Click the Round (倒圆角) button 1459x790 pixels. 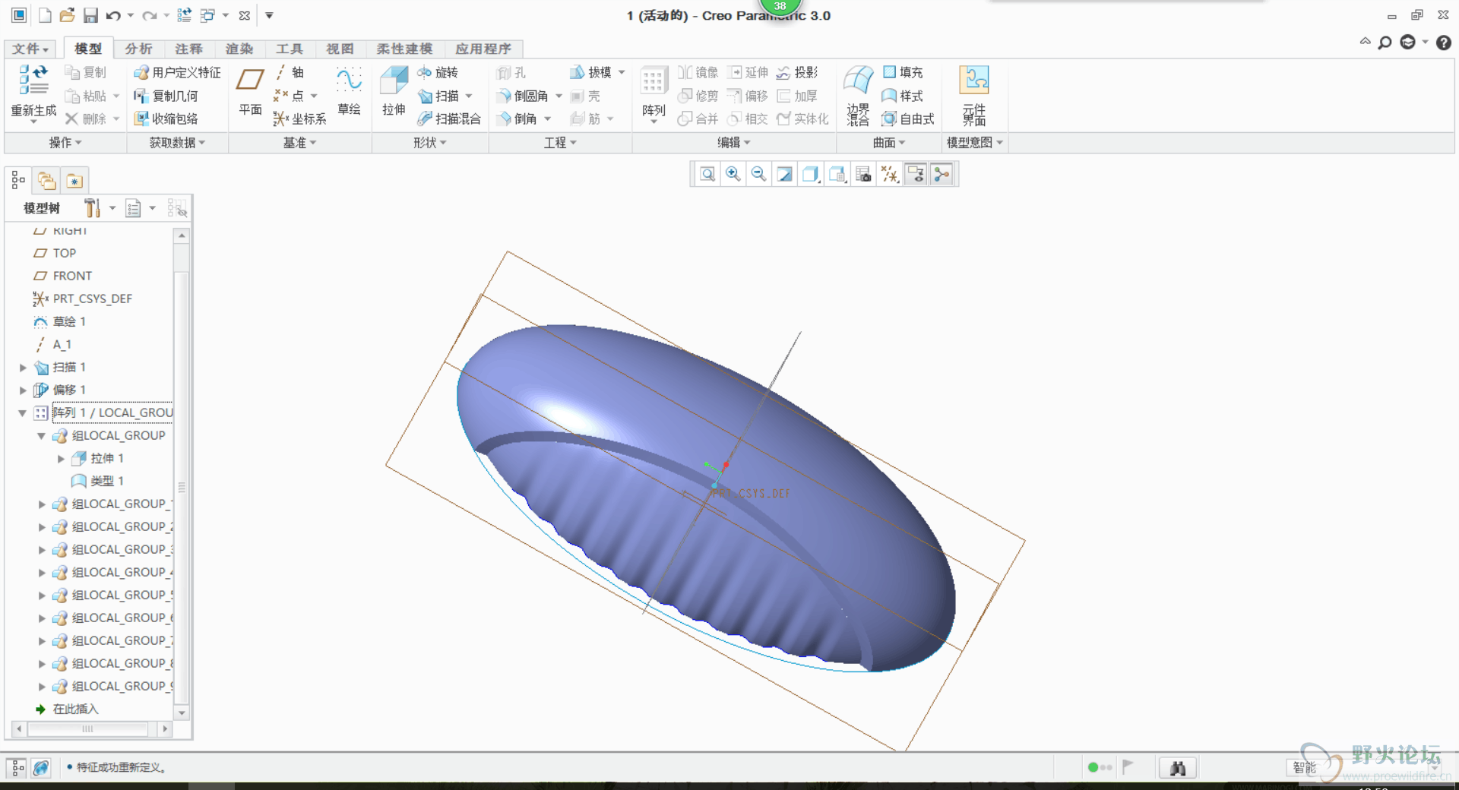tap(523, 96)
